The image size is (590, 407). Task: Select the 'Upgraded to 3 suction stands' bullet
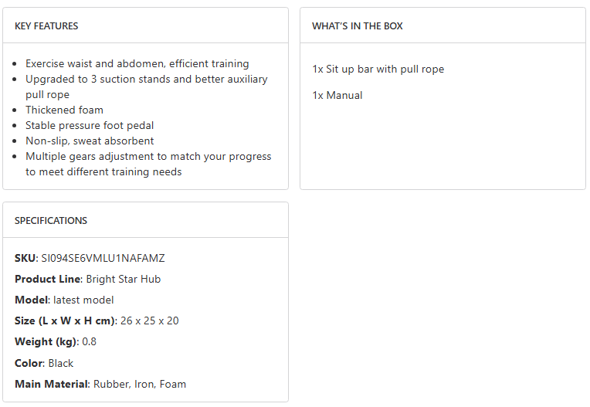click(x=146, y=80)
